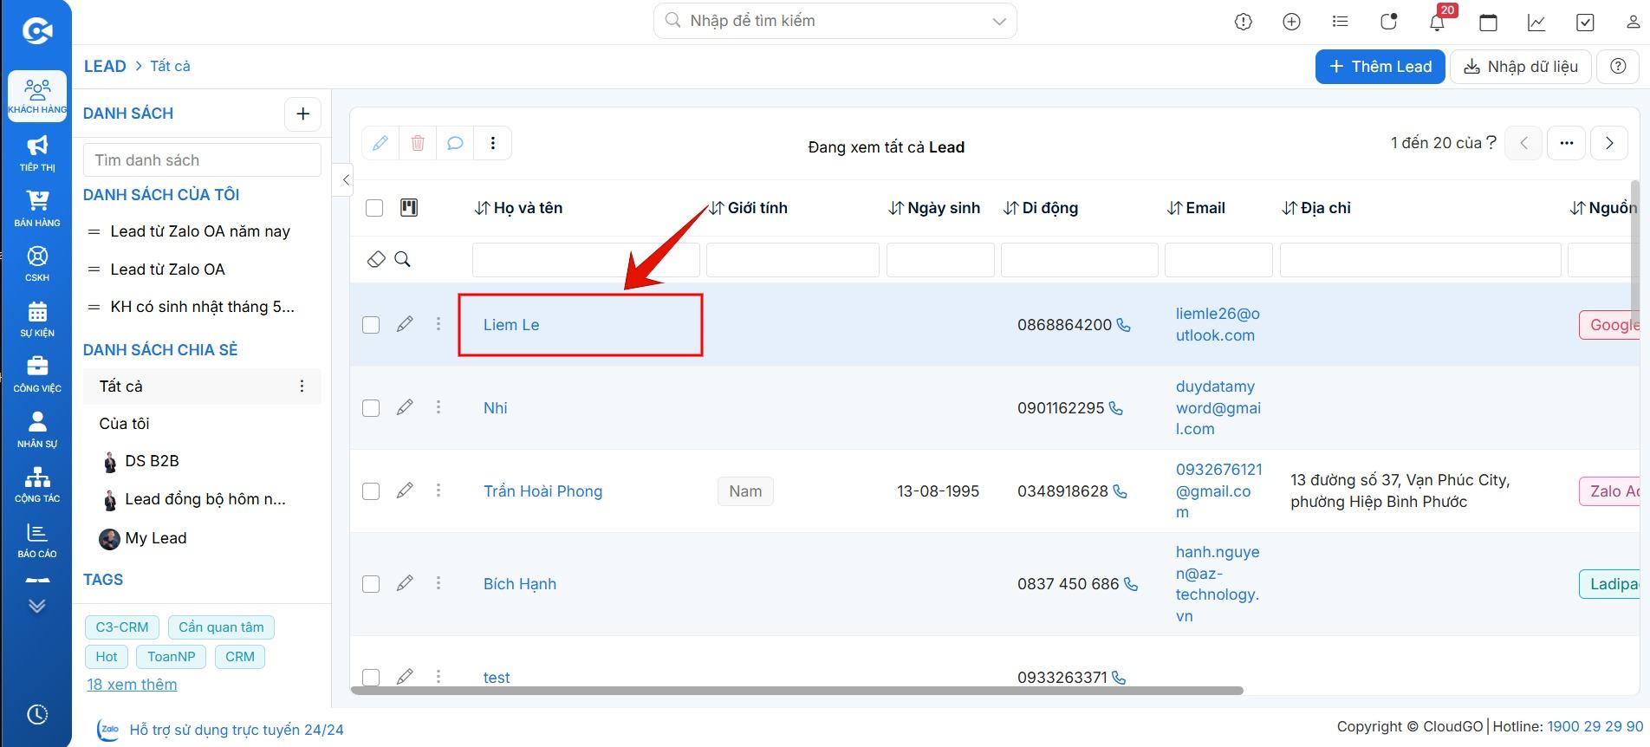Image resolution: width=1650 pixels, height=747 pixels.
Task: Select the DS B2B shared list
Action: tap(152, 461)
